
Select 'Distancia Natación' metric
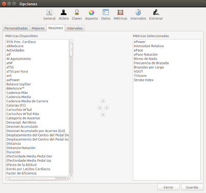[37, 148]
